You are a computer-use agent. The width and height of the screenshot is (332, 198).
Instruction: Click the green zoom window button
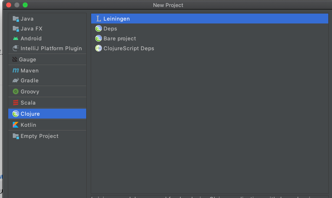[25, 5]
